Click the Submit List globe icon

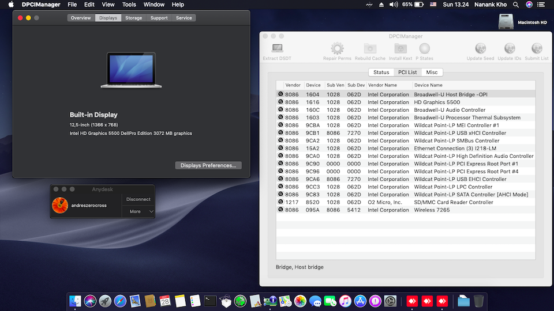click(536, 48)
